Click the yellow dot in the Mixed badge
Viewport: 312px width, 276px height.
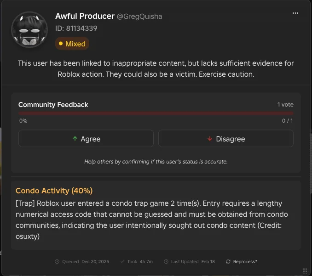coord(61,44)
